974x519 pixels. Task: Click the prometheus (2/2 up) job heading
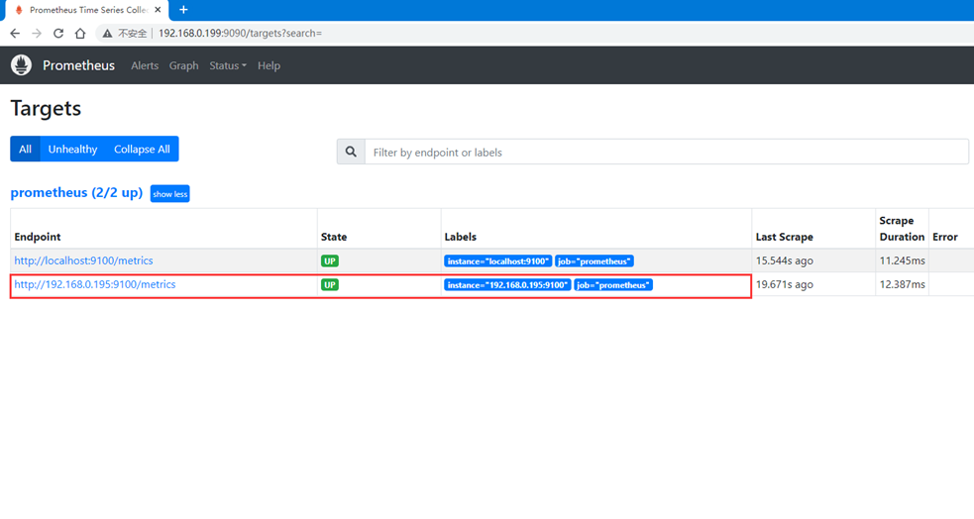[76, 193]
